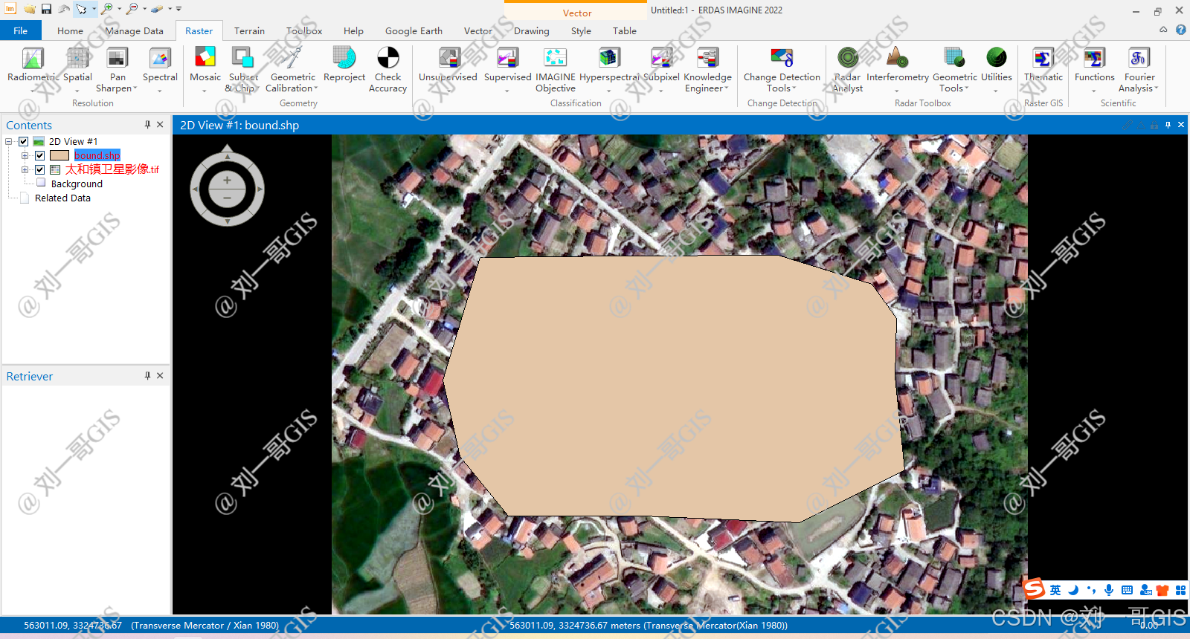1190x639 pixels.
Task: Open the Pan Sharpen tool
Action: click(x=118, y=68)
